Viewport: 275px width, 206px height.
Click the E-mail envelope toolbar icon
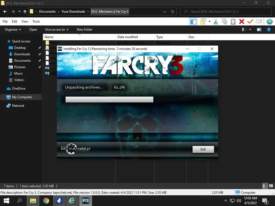coord(259,21)
